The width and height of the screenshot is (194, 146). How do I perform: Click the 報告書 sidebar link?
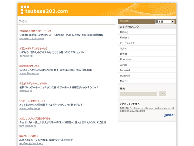click(x=123, y=54)
